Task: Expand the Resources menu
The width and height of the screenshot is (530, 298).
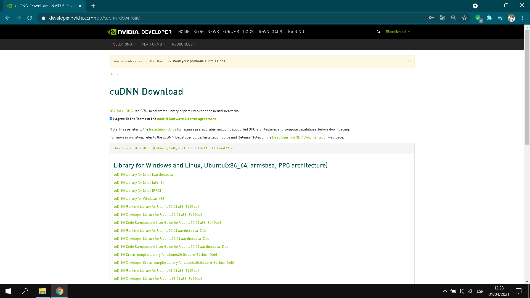Action: [x=184, y=44]
